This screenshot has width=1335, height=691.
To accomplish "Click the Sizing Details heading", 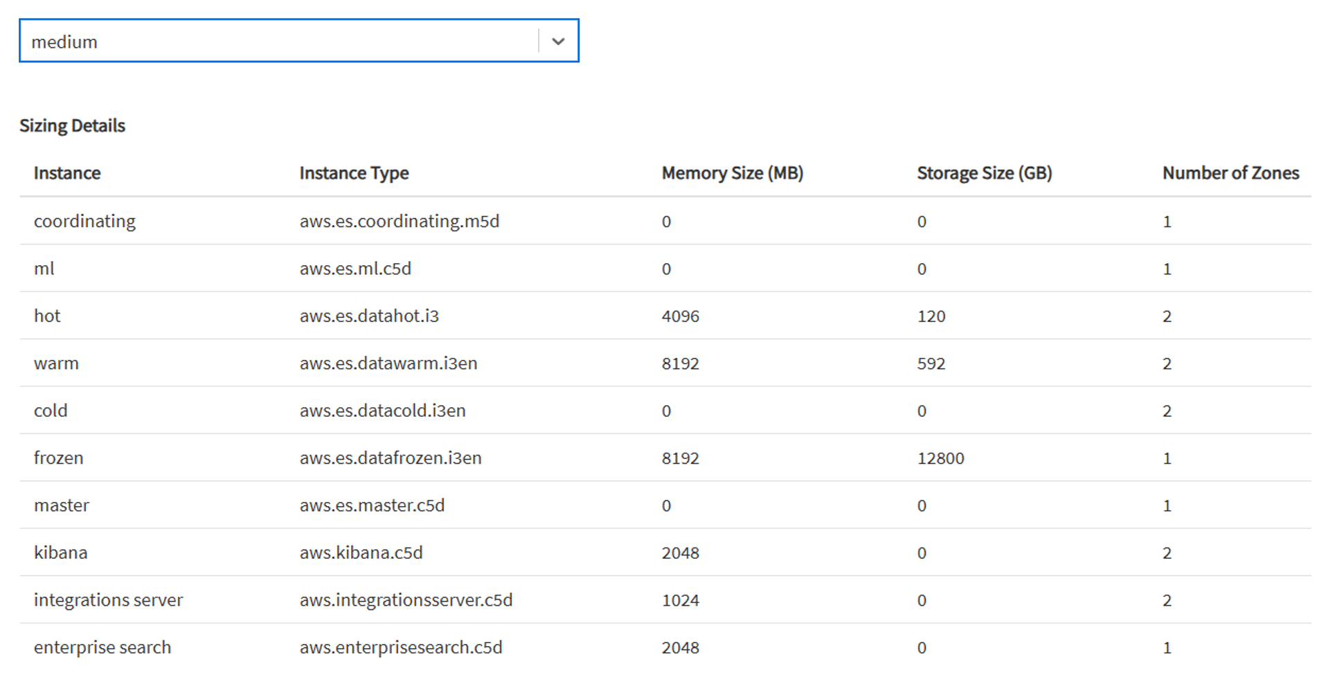I will [x=73, y=125].
